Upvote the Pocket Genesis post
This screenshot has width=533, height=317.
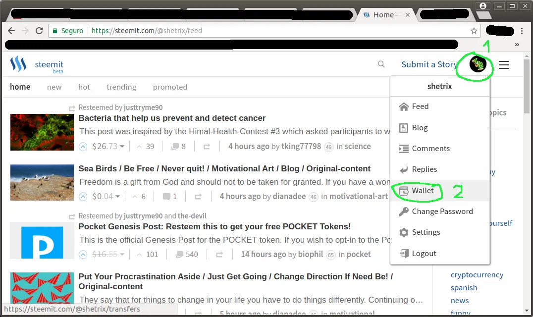(x=83, y=255)
